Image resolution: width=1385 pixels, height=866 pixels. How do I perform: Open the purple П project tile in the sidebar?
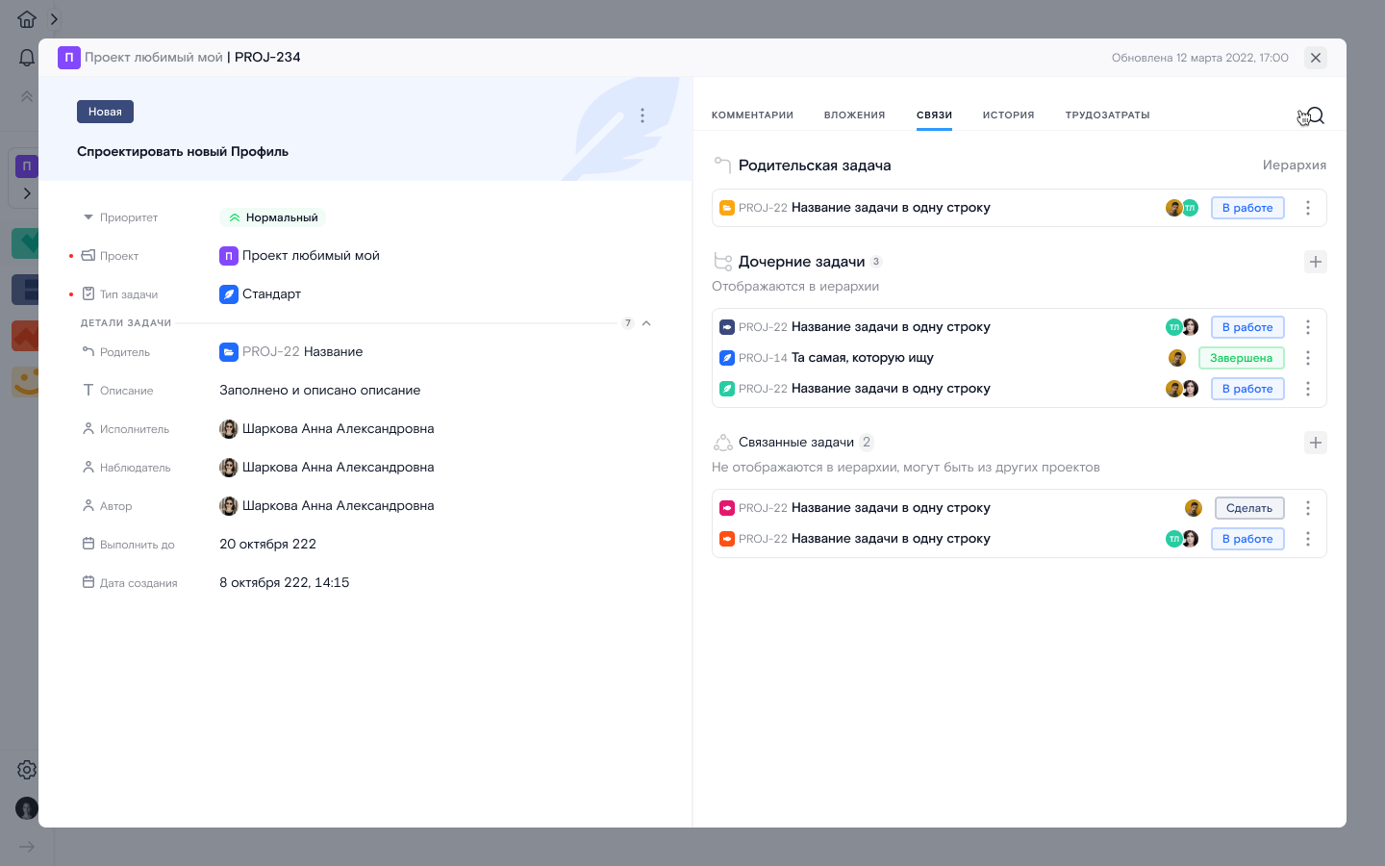tap(27, 166)
